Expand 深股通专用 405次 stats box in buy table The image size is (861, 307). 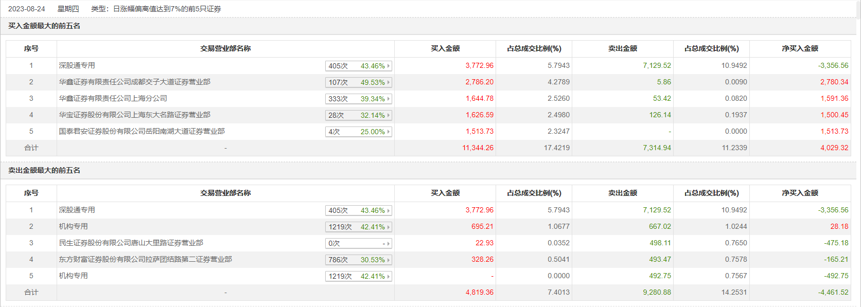[x=359, y=66]
